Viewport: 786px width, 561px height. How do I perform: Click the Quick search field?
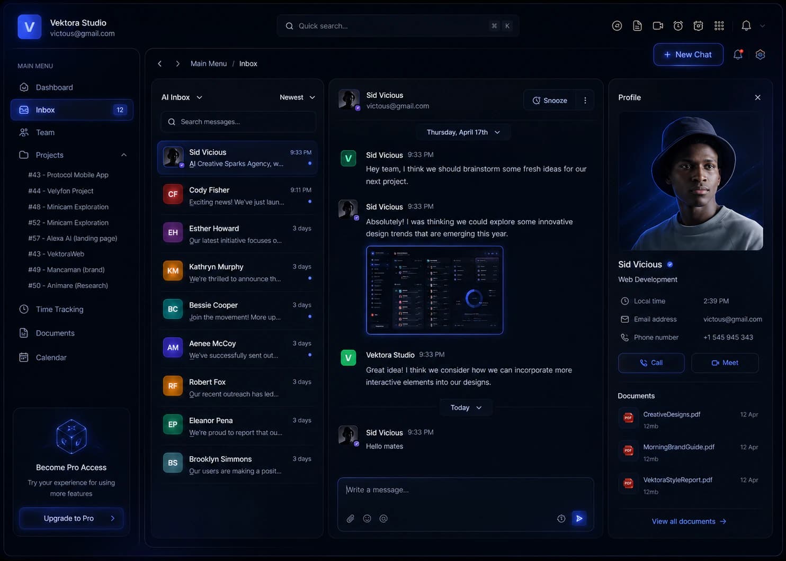click(397, 26)
